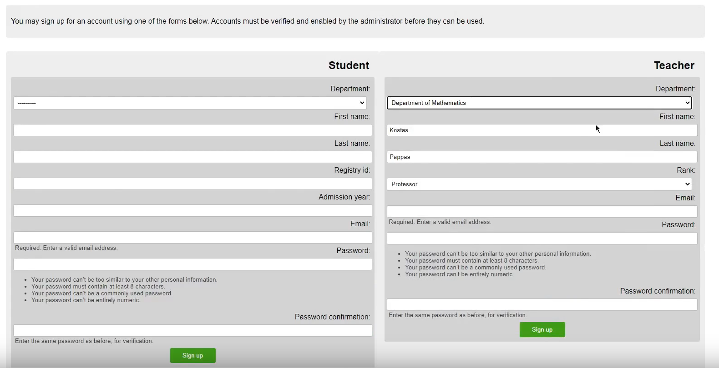Focus the Teacher Email field
The height and width of the screenshot is (368, 719).
click(542, 211)
